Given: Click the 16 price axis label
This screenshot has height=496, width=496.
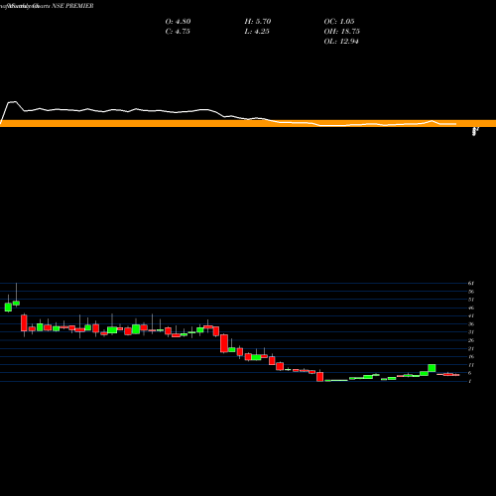Looking at the screenshot, I should tap(471, 356).
